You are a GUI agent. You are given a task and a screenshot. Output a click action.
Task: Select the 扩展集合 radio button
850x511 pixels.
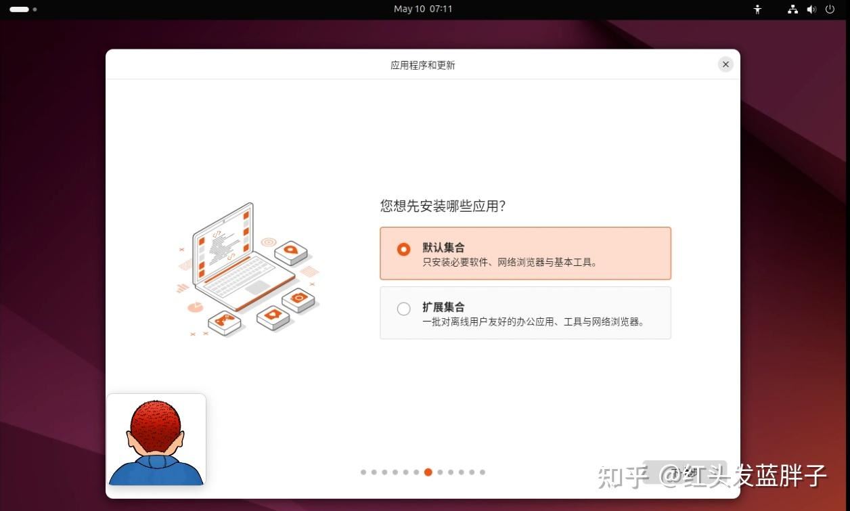point(404,309)
